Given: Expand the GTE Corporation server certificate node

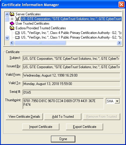Looking at the screenshot, I should point(12,19).
